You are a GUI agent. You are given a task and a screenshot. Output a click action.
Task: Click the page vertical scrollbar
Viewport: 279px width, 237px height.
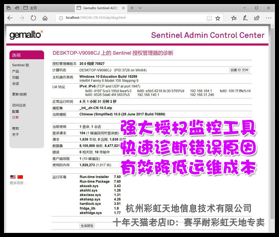[x=272, y=124]
